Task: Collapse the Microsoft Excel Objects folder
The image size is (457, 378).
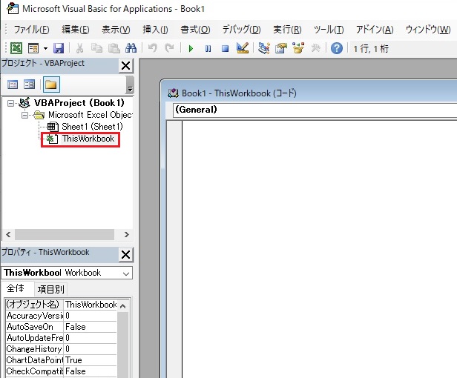Action: pos(25,115)
